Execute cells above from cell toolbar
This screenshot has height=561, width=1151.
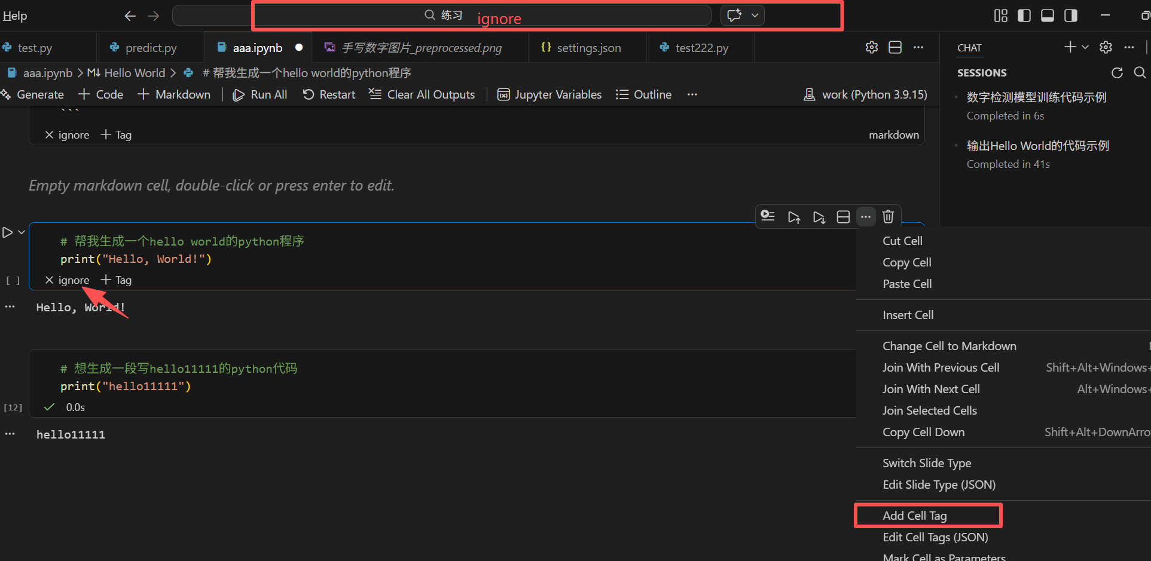pyautogui.click(x=794, y=217)
